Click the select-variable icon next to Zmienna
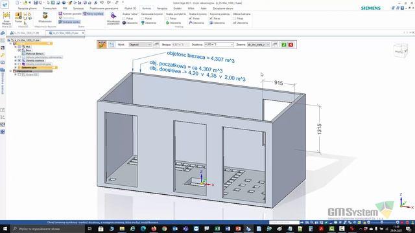Viewport: 415px width, 233px height. [275, 45]
